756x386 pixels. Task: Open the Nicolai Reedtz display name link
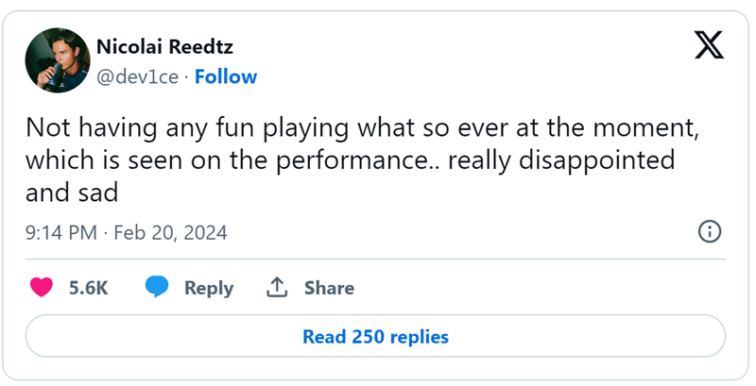pyautogui.click(x=164, y=46)
